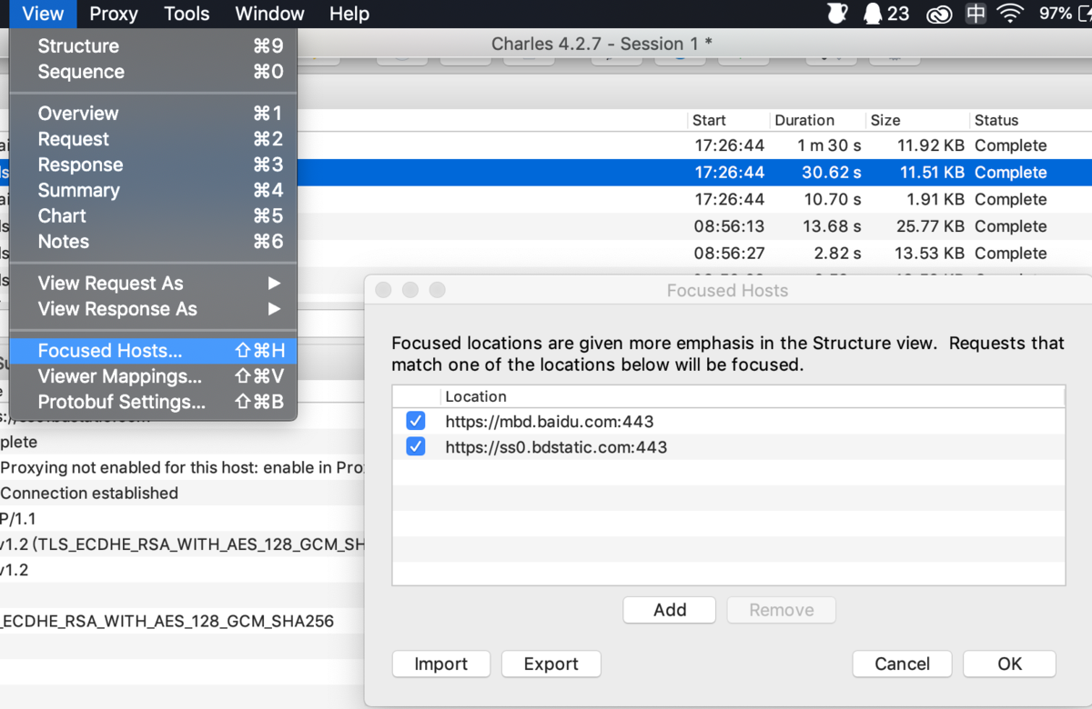This screenshot has height=709, width=1092.
Task: Open the View menu in menu bar
Action: (43, 14)
